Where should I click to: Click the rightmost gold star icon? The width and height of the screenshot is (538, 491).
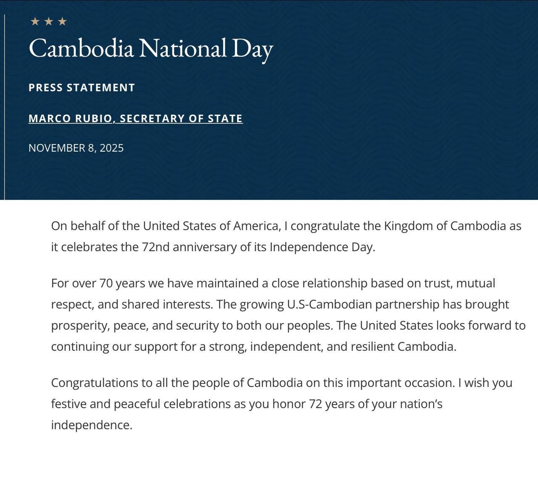click(62, 21)
